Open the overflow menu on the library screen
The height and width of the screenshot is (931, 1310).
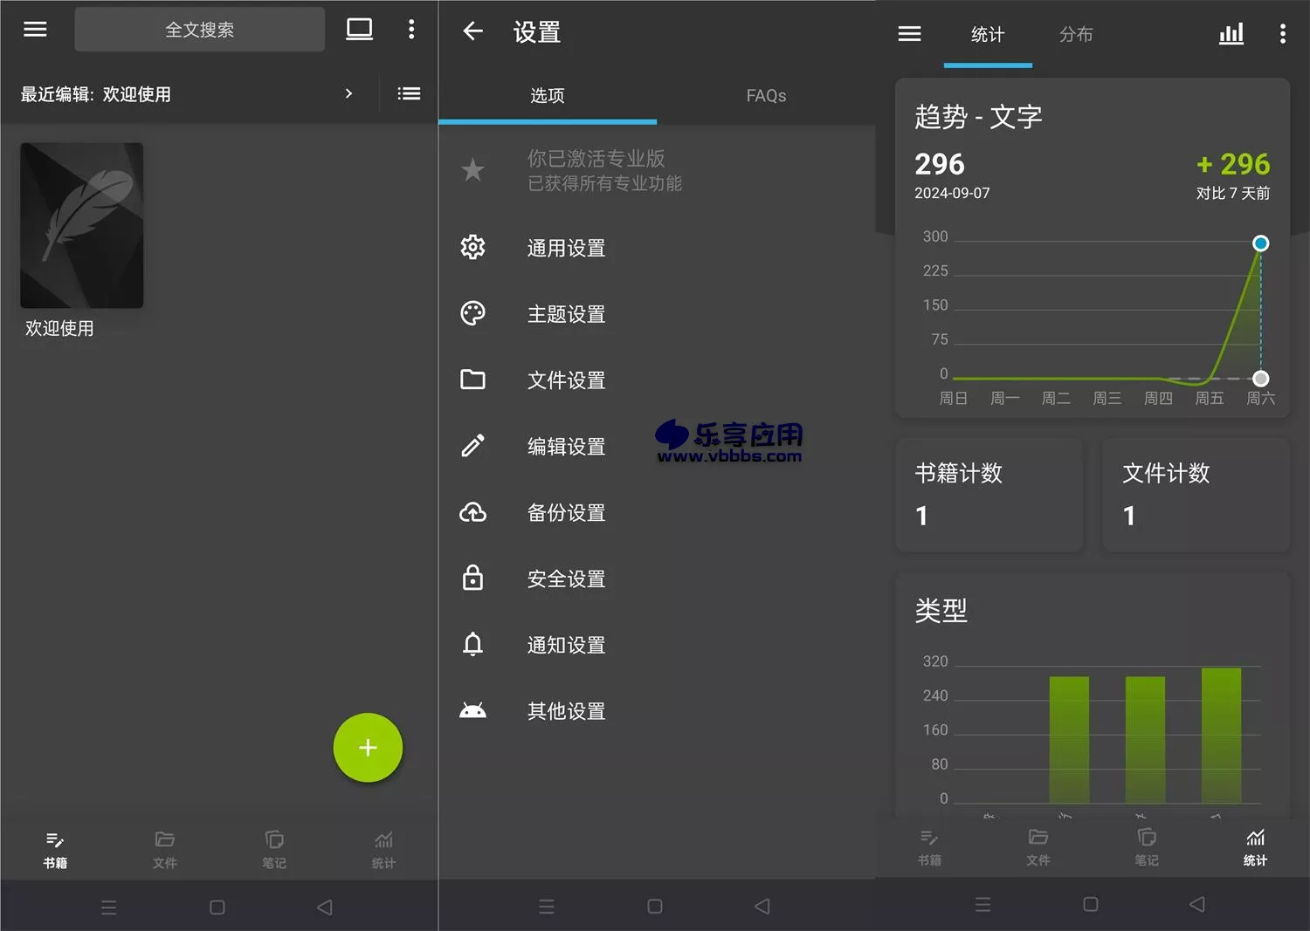[411, 29]
